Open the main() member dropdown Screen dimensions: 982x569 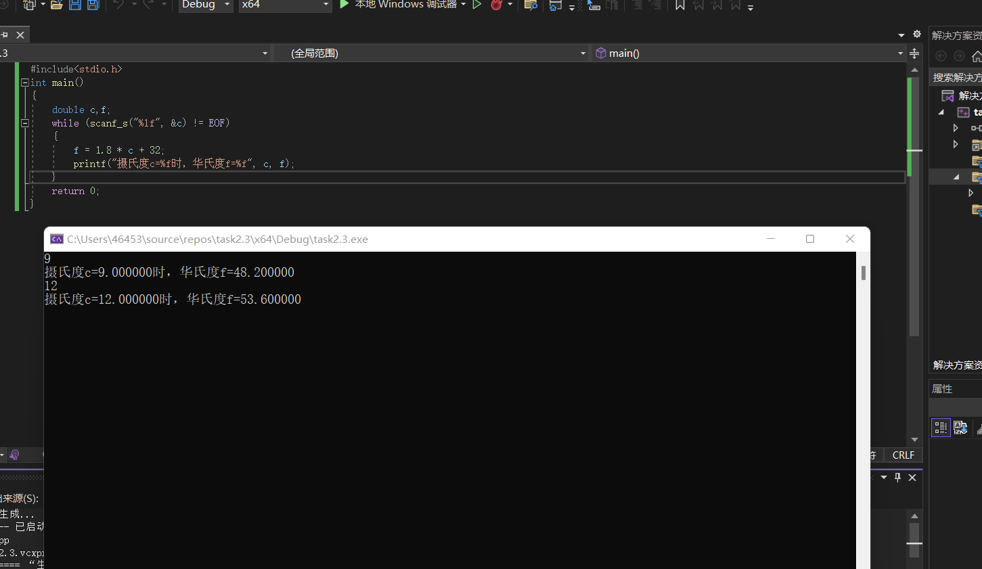coord(749,53)
